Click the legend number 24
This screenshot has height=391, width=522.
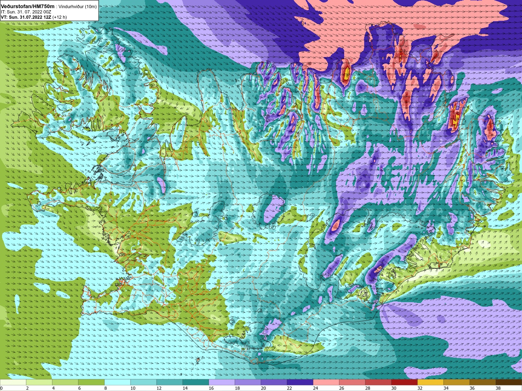point(315,388)
